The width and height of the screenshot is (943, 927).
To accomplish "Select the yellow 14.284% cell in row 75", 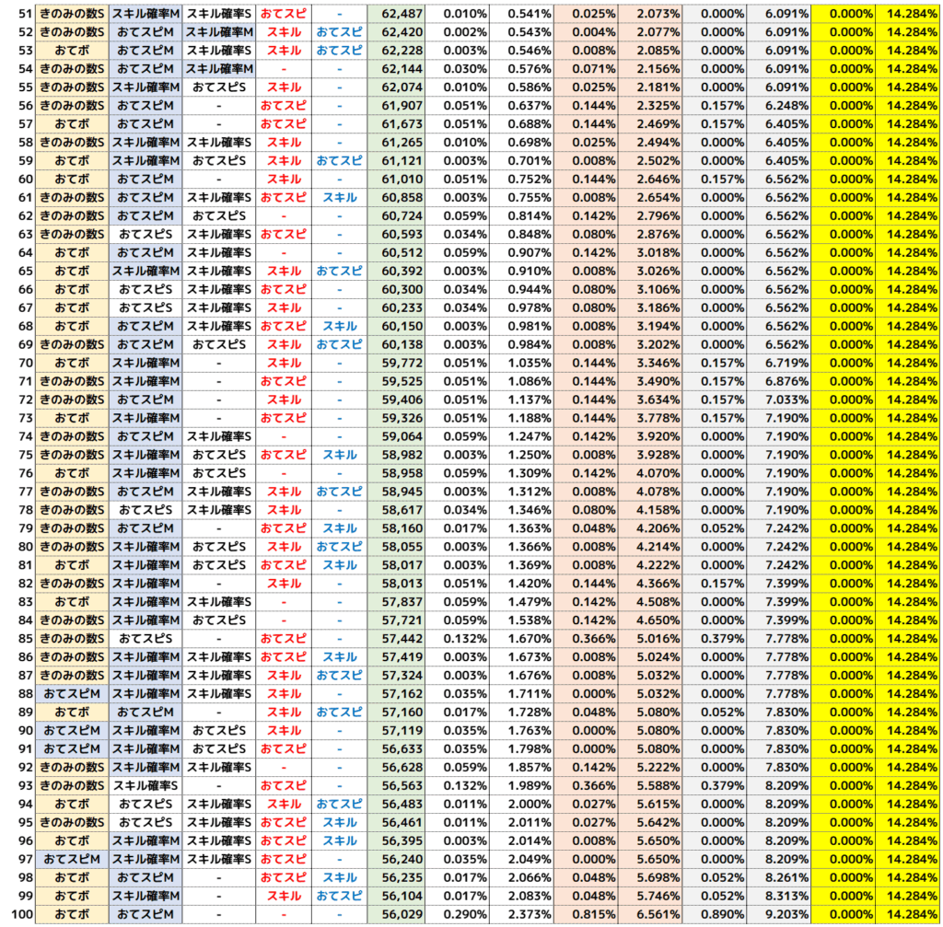I will (x=908, y=456).
